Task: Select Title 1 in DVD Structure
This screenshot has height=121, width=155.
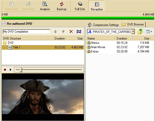Action: pos(43,47)
